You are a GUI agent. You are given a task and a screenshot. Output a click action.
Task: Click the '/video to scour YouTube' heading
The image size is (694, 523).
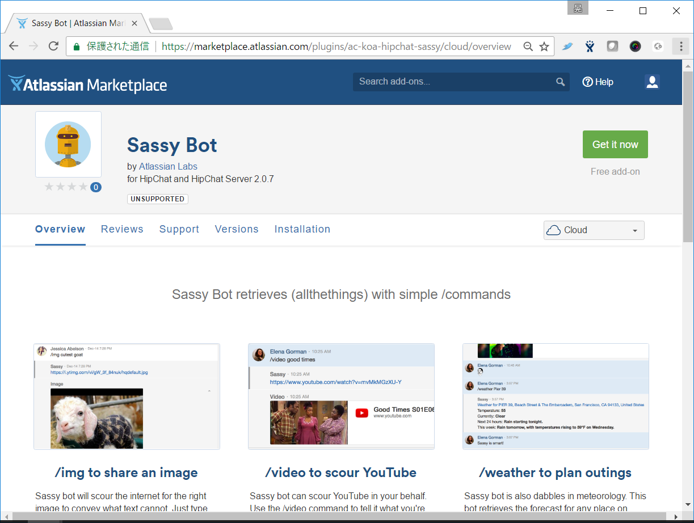[341, 473]
